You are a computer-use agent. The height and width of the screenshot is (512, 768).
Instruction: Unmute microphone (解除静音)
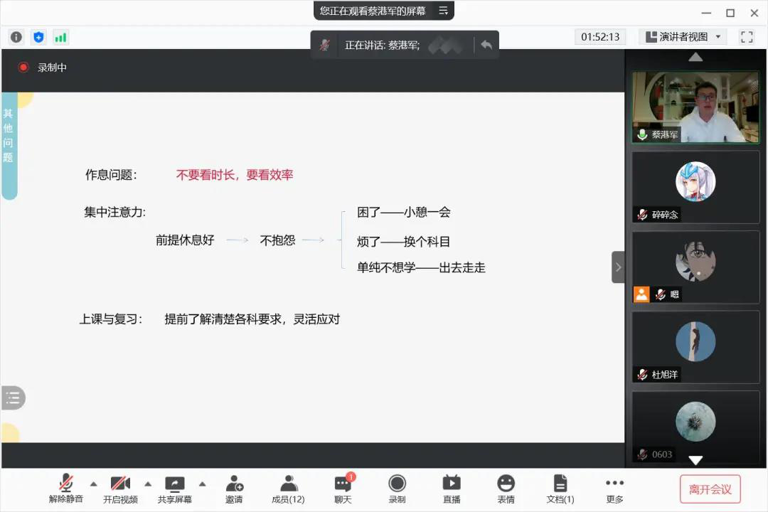[66, 489]
